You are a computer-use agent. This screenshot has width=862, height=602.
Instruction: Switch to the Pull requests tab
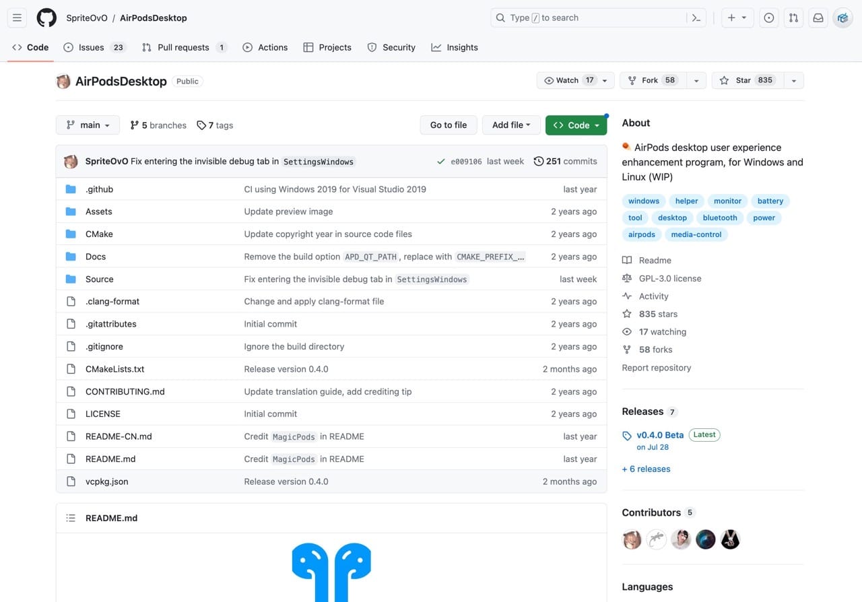point(184,48)
